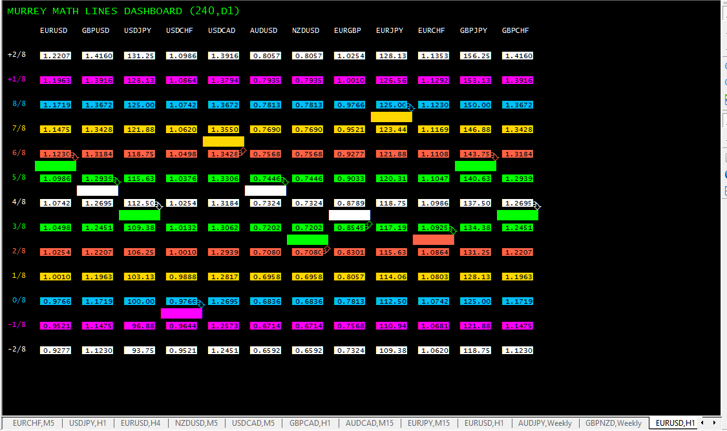Viewport: 727px width, 431px height.
Task: Switch to the AUDCAD,M15 tab
Action: (x=370, y=423)
